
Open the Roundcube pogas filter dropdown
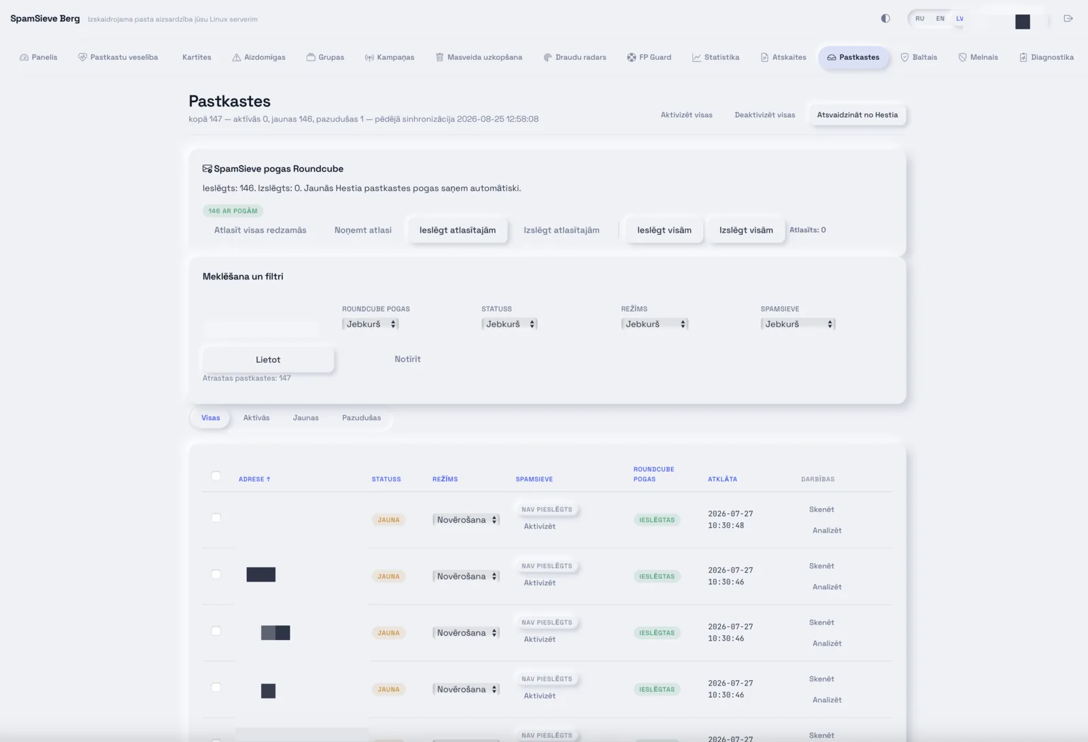coord(370,324)
